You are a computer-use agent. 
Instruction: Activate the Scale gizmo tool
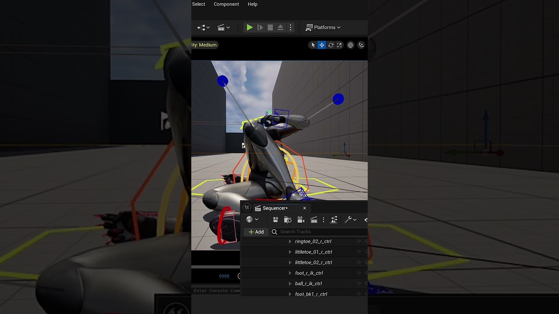[x=339, y=45]
